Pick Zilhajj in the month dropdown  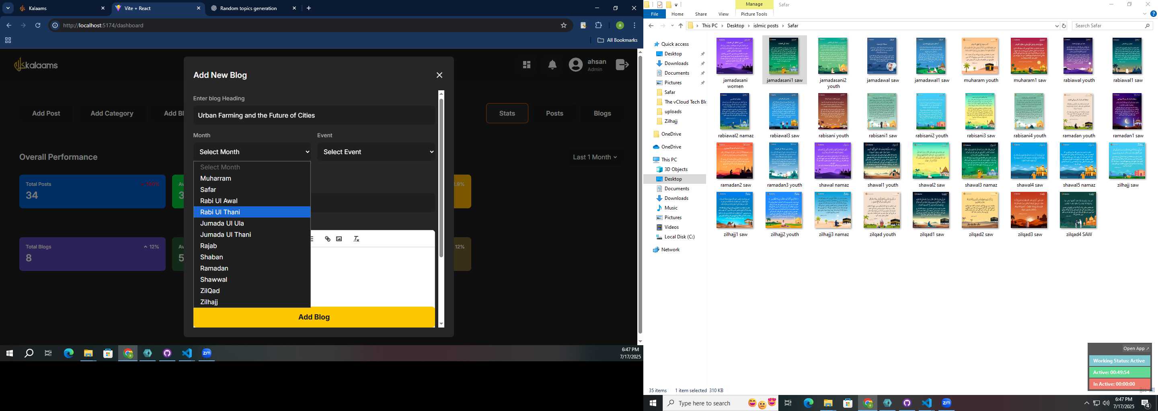(252, 301)
